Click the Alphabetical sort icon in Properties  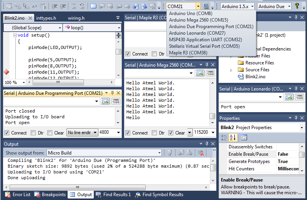pos(233,138)
